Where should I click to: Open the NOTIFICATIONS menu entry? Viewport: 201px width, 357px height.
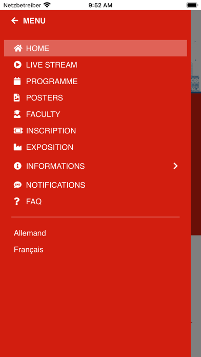(95, 185)
